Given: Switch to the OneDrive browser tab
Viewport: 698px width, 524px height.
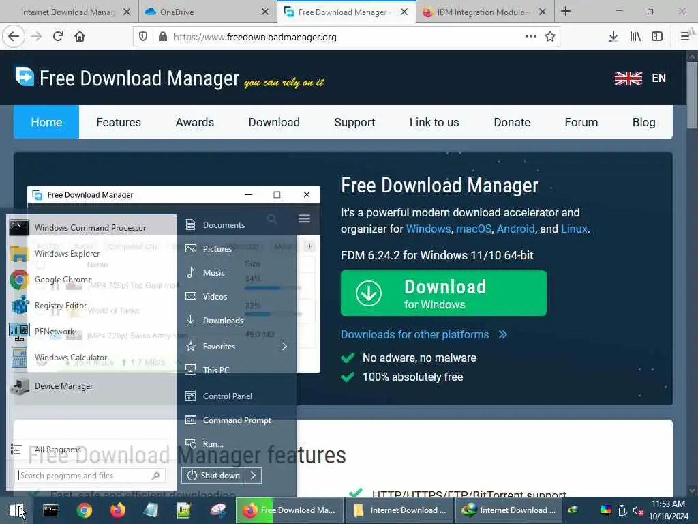Looking at the screenshot, I should pos(207,12).
